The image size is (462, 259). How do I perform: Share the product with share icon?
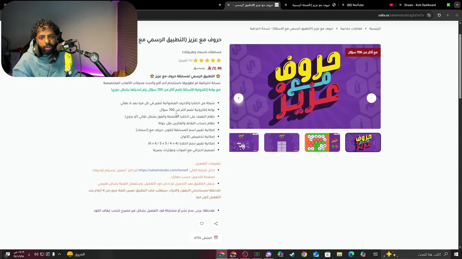[216, 224]
